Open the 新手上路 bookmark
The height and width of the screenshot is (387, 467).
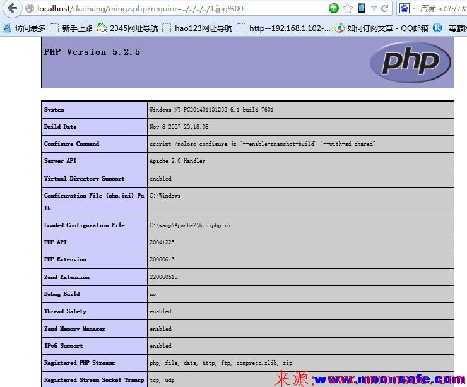pos(71,28)
